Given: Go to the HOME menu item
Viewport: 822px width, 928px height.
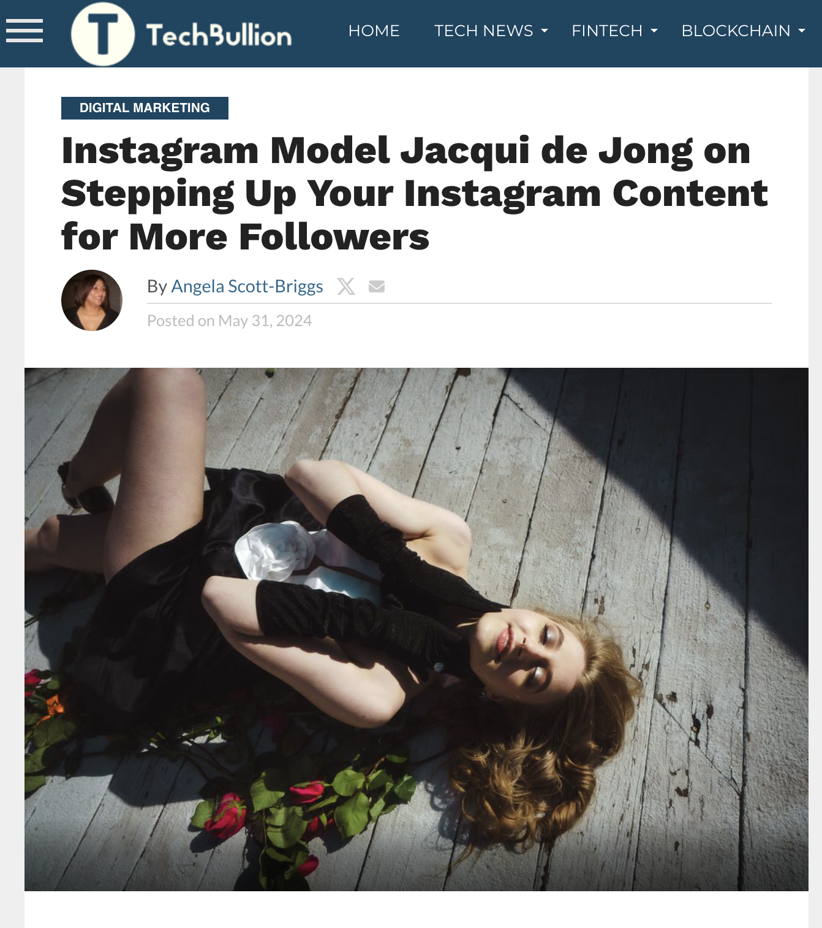Looking at the screenshot, I should tap(374, 31).
